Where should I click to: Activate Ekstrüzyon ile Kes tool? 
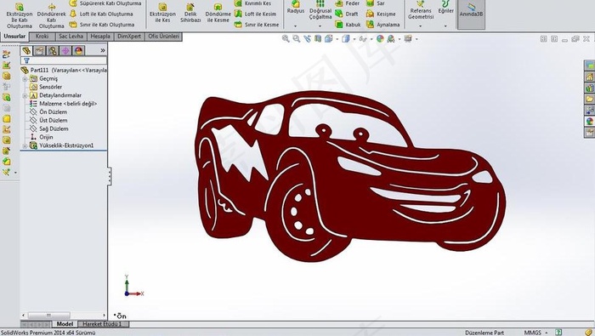coord(162,14)
